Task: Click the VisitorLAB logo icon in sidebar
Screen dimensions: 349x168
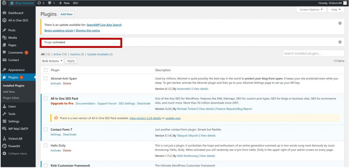Action: coord(4,138)
